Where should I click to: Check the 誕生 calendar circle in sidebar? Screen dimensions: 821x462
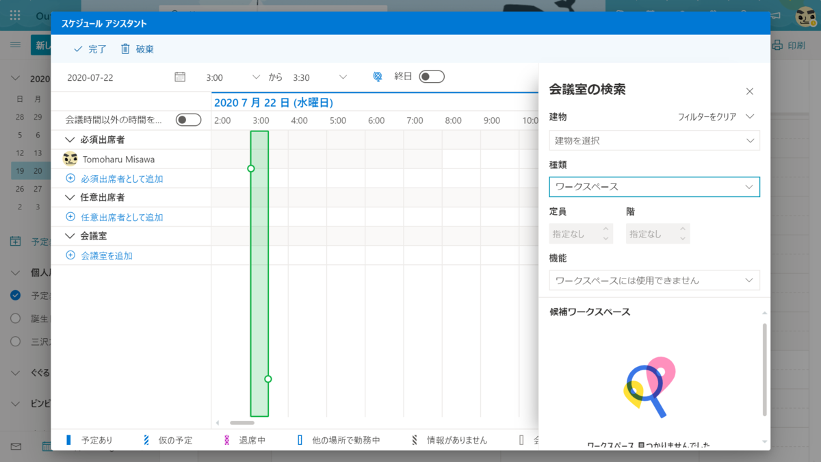pyautogui.click(x=16, y=318)
